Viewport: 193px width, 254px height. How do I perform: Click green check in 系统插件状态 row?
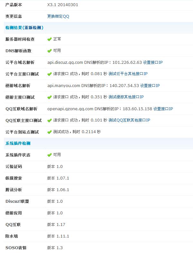(x=50, y=155)
